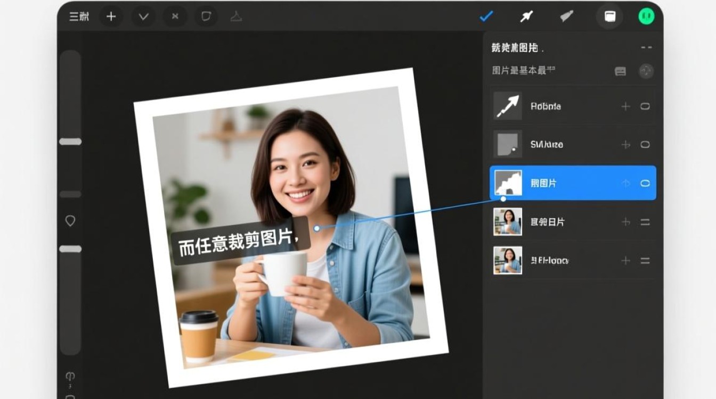Open the green avatar account menu
This screenshot has height=399, width=716.
point(646,16)
